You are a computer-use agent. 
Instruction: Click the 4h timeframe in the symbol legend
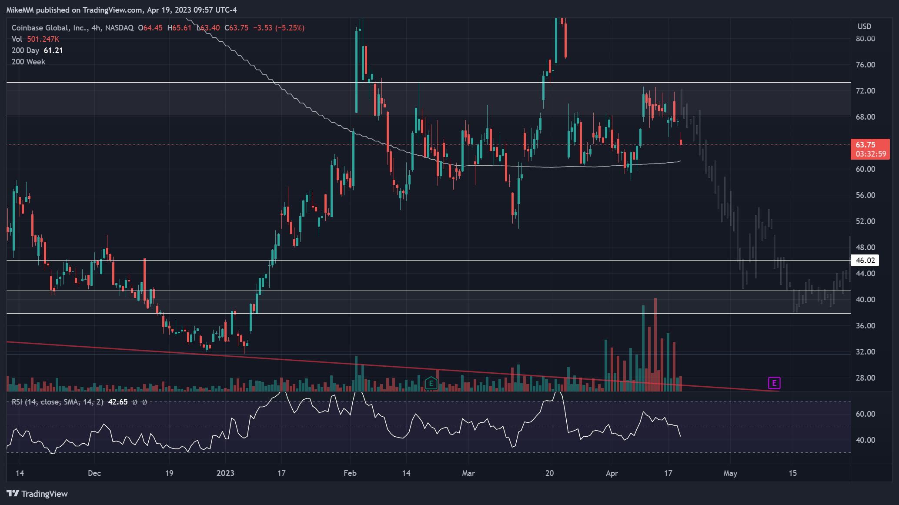point(96,28)
